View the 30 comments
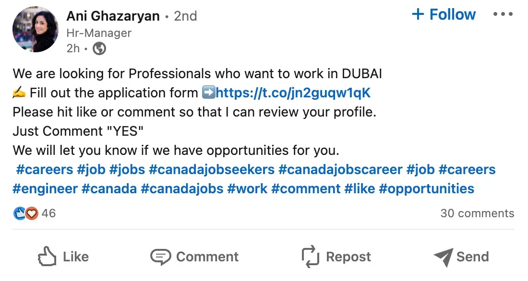 pyautogui.click(x=477, y=213)
